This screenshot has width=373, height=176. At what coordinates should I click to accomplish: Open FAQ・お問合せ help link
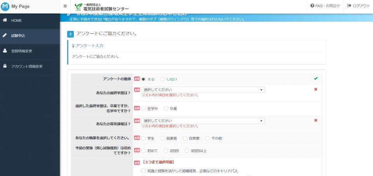tap(325, 6)
